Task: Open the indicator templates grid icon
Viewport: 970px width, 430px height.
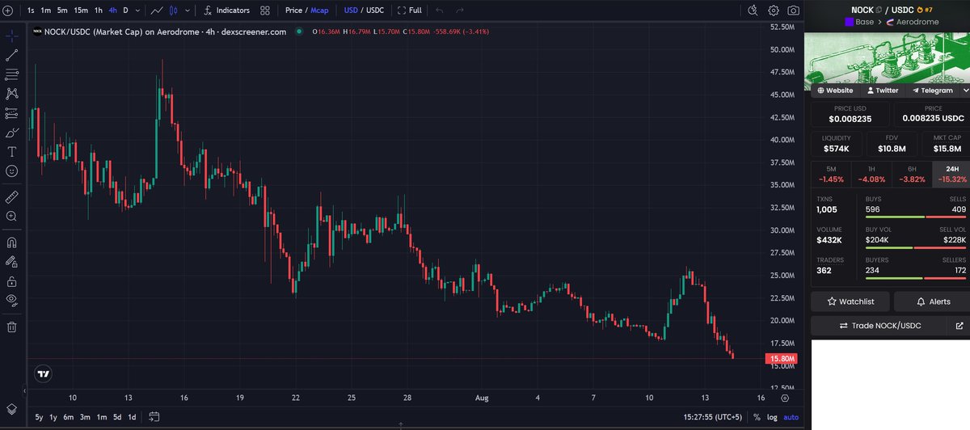Action: 265,11
